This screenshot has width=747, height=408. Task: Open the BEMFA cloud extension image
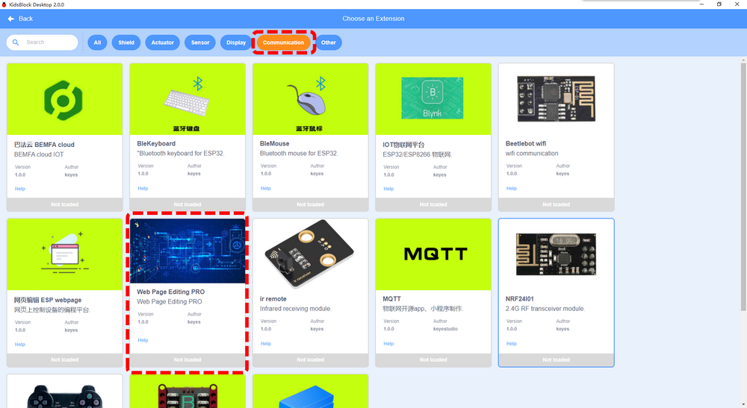point(65,99)
